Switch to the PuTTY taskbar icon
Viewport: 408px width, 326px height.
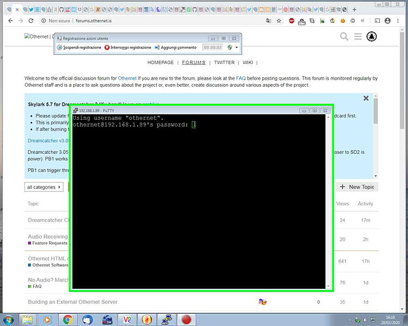click(166, 319)
